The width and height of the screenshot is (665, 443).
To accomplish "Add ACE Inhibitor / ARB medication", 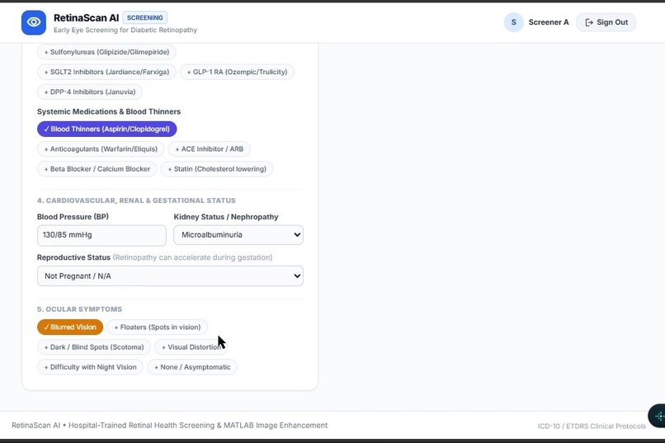I will tap(209, 148).
